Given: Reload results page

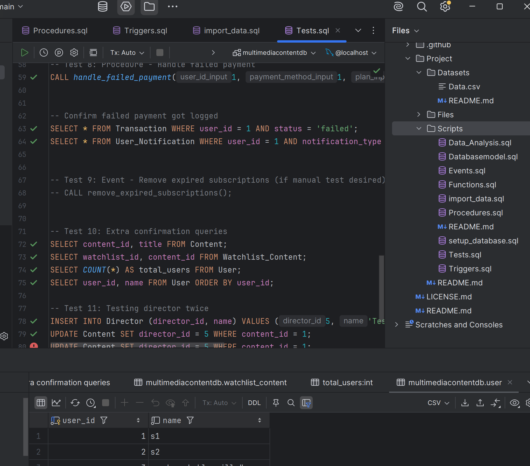Looking at the screenshot, I should (75, 403).
